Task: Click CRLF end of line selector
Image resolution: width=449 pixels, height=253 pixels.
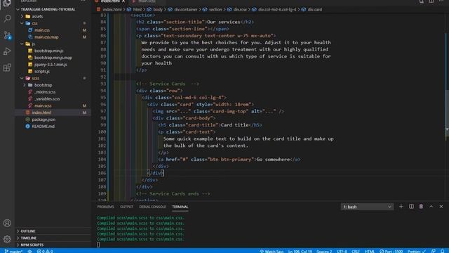Action: pyautogui.click(x=356, y=252)
